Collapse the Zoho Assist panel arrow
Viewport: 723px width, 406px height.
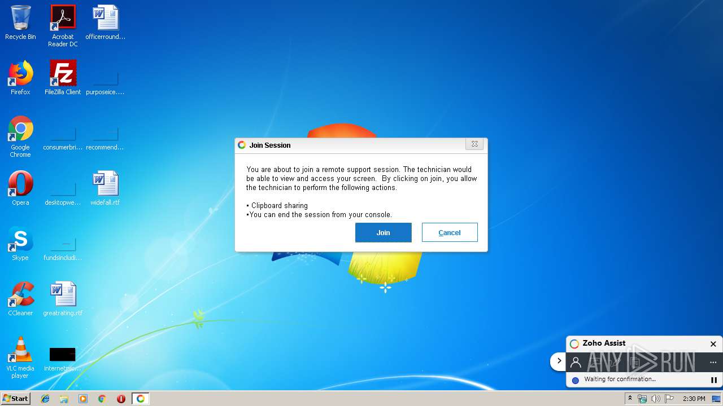(559, 361)
